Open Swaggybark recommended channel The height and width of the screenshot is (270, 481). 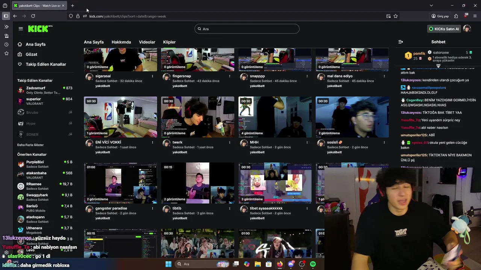point(45,197)
